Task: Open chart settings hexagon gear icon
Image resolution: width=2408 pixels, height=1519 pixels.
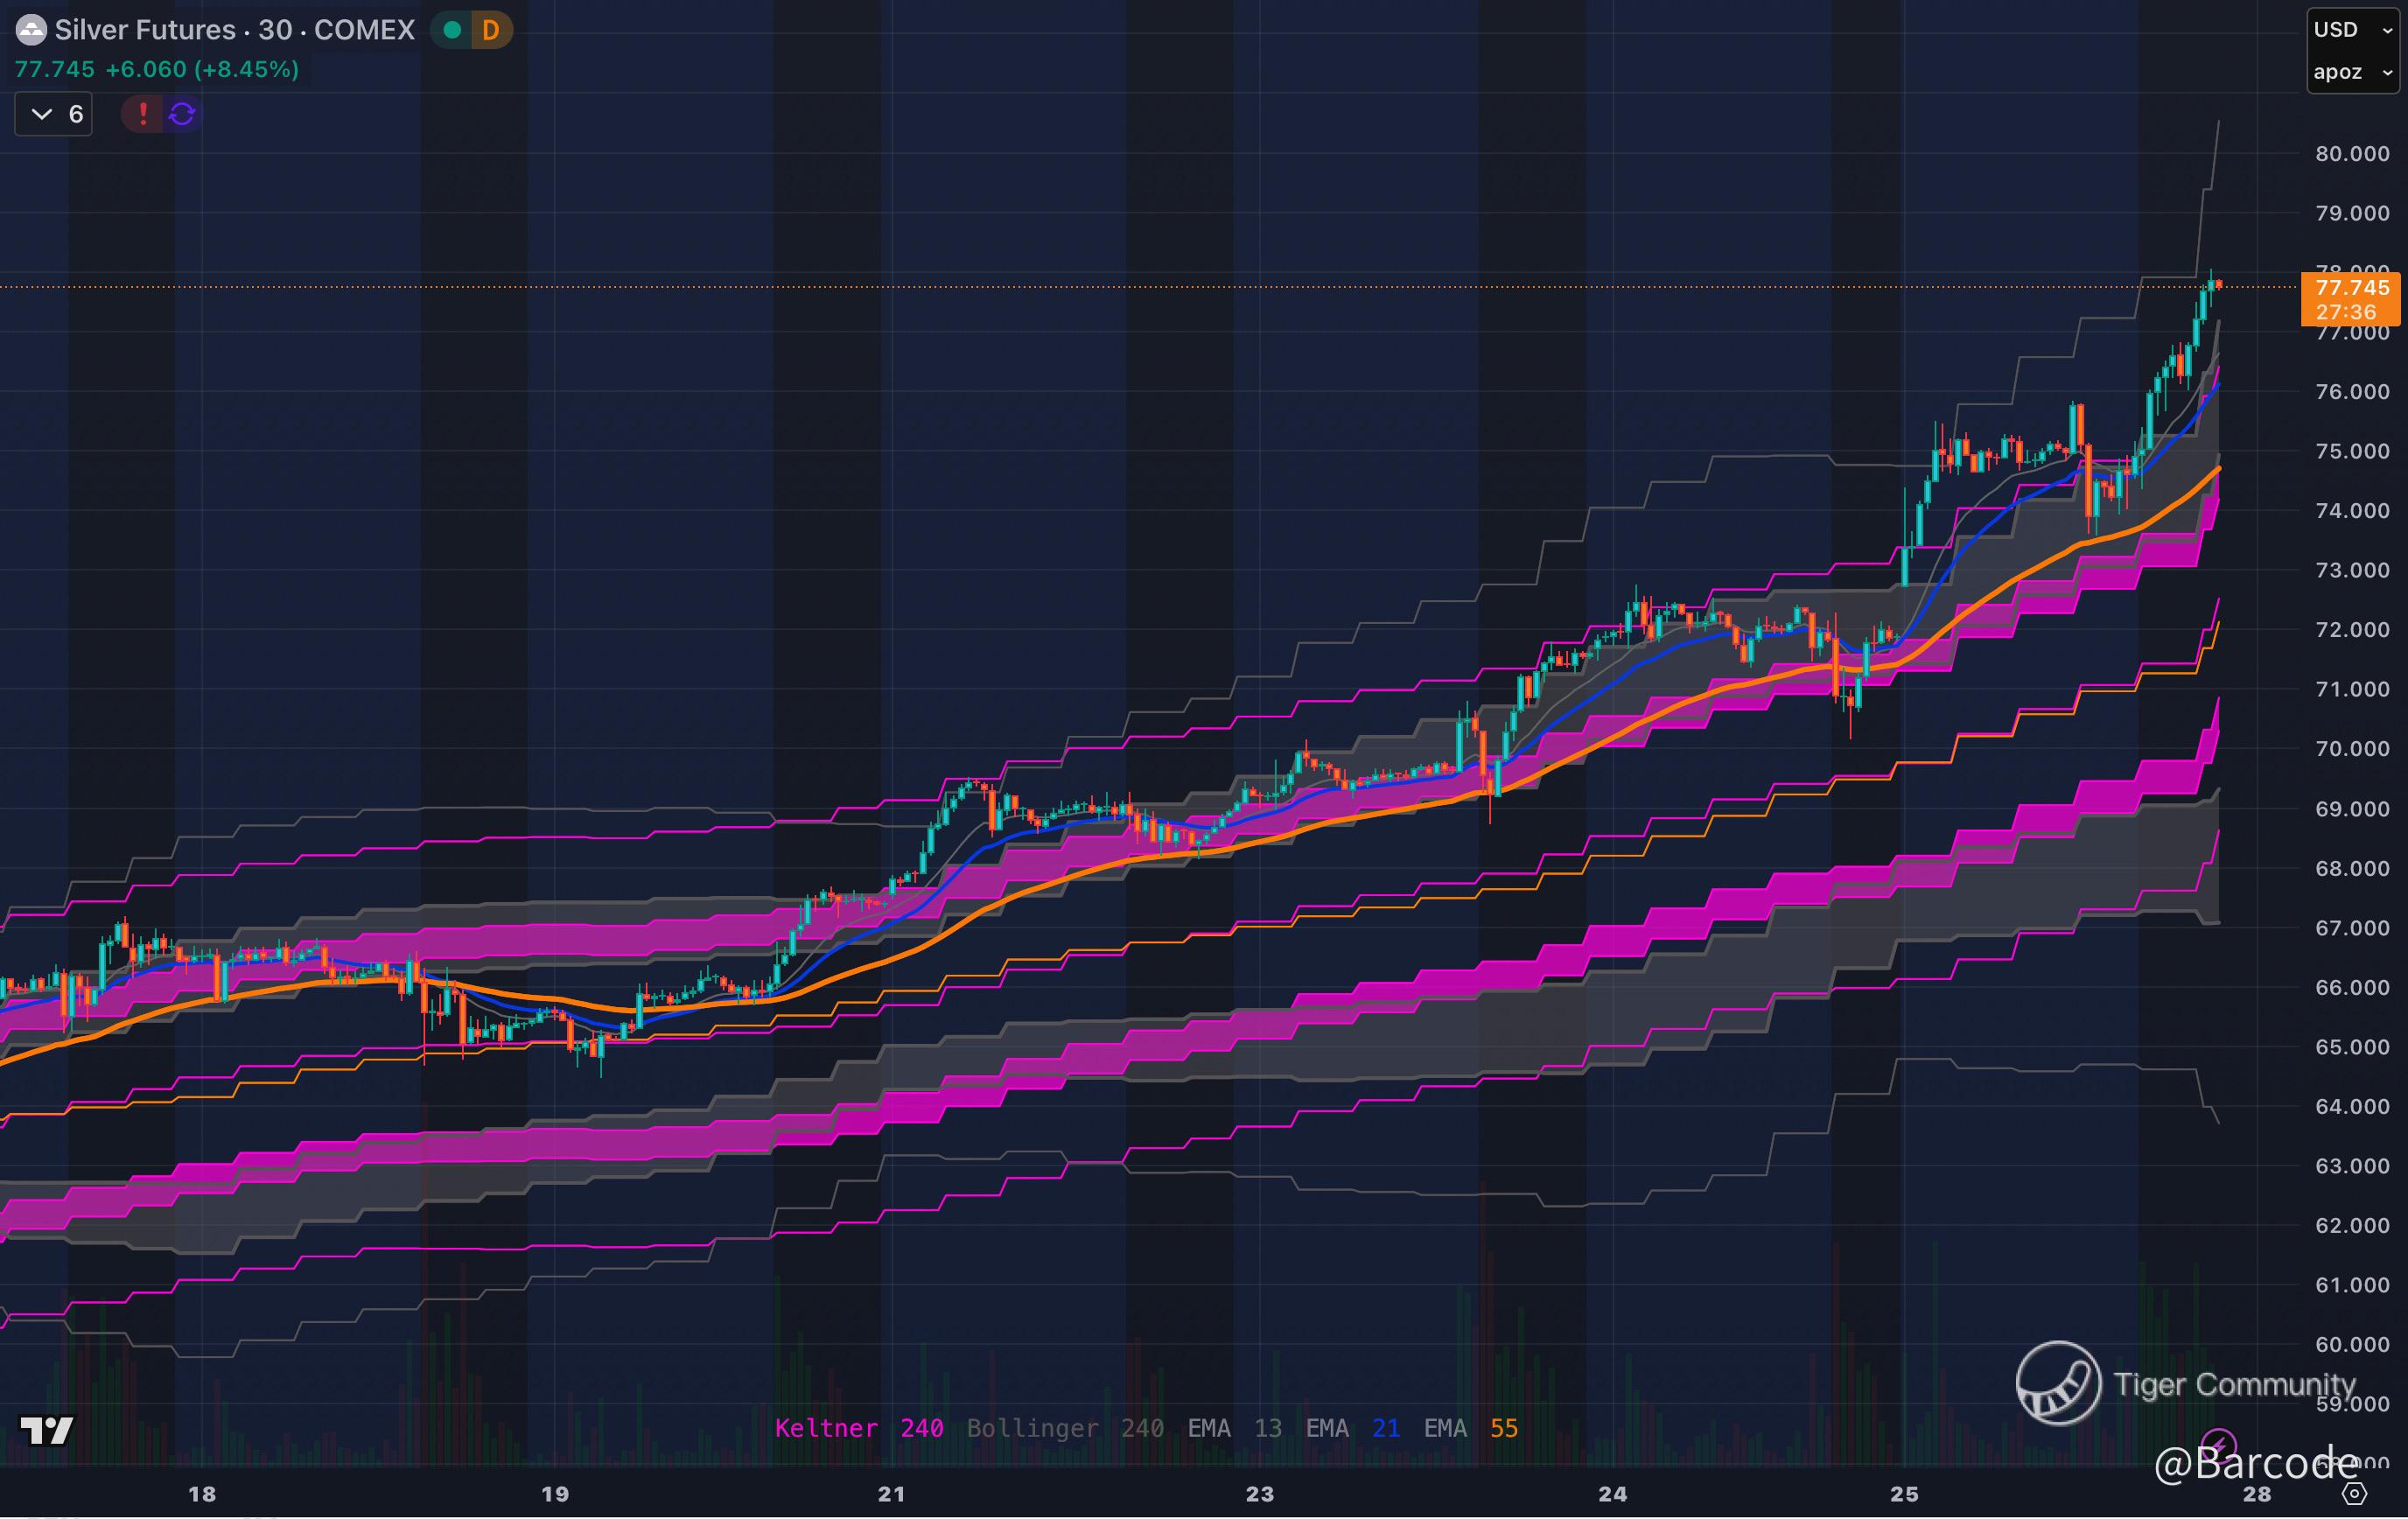Action: (2355, 1494)
